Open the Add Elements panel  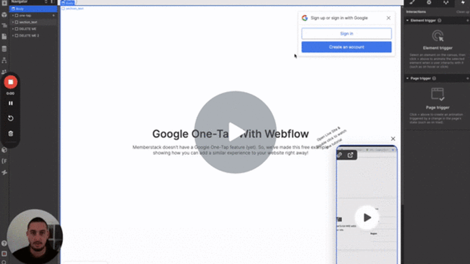click(4, 3)
